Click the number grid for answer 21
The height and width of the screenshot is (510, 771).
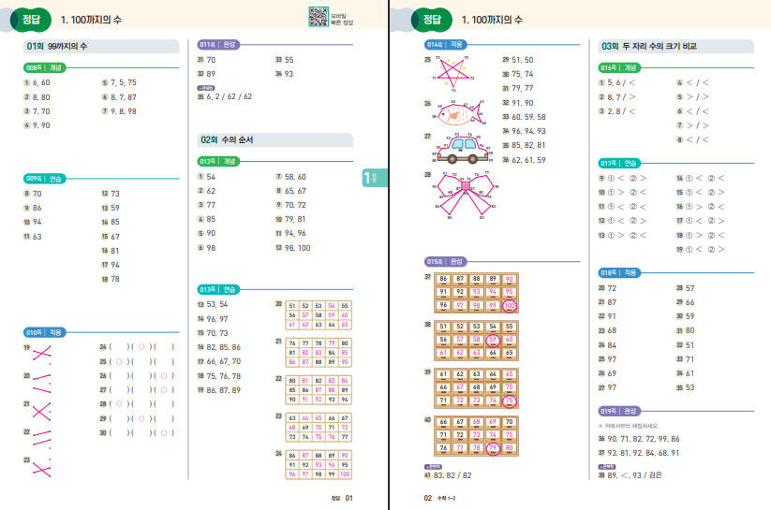(x=319, y=352)
